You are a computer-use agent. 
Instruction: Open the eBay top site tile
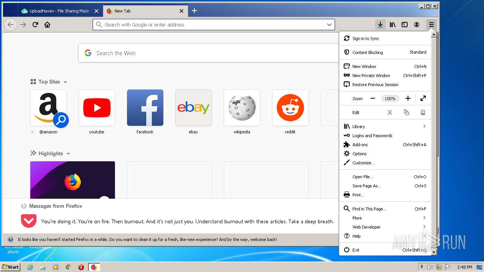194,108
